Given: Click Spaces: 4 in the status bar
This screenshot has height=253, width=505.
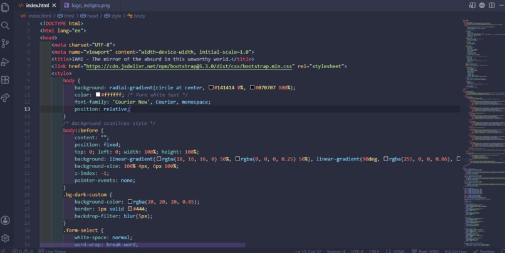Looking at the screenshot, I should [x=336, y=251].
